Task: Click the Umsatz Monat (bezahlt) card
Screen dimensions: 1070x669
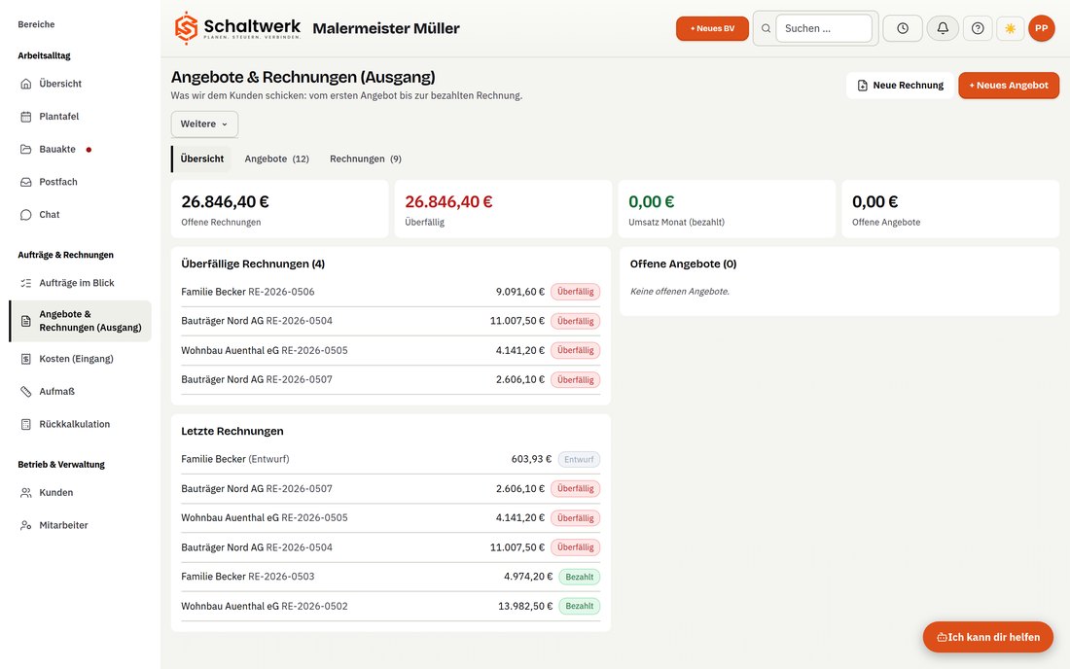Action: (x=727, y=209)
